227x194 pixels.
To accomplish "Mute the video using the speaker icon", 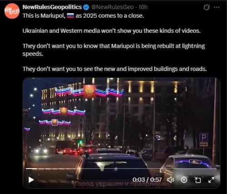I will [x=170, y=180].
